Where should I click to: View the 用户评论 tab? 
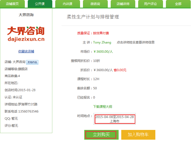click(x=150, y=4)
